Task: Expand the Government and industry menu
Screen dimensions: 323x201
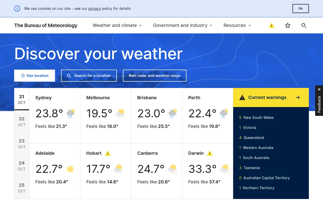Action: pyautogui.click(x=182, y=25)
